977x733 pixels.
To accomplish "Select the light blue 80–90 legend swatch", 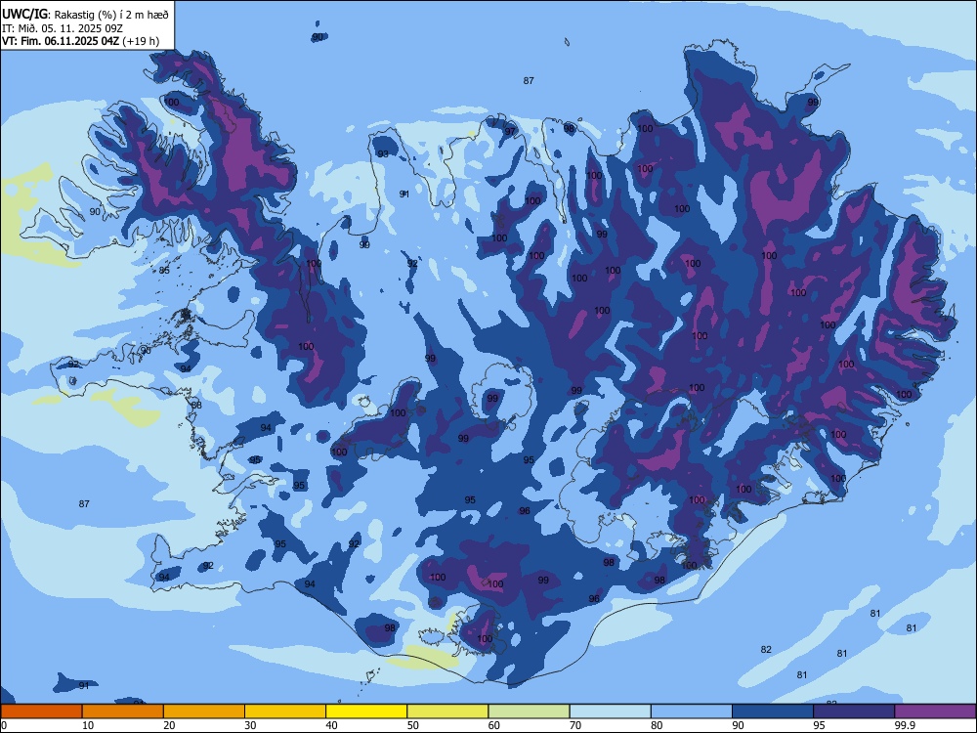I will coord(692,711).
